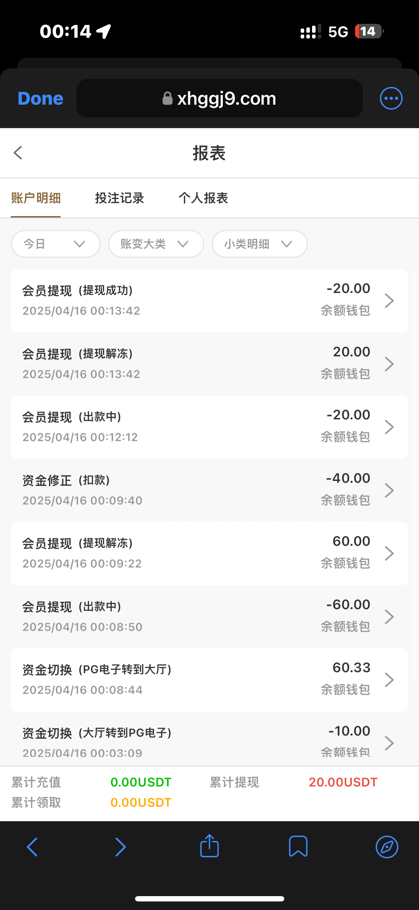
Task: Open the share sheet icon
Action: pos(209,846)
